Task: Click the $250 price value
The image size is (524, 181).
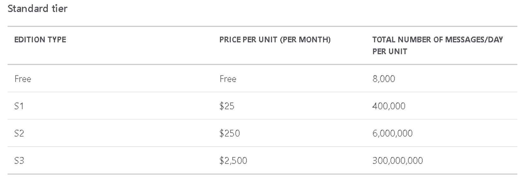Action: pos(230,133)
